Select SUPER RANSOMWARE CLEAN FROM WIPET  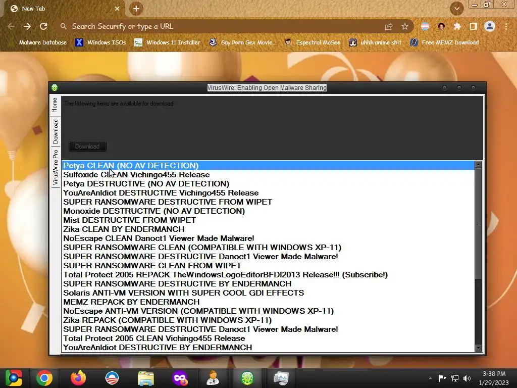click(x=268, y=266)
